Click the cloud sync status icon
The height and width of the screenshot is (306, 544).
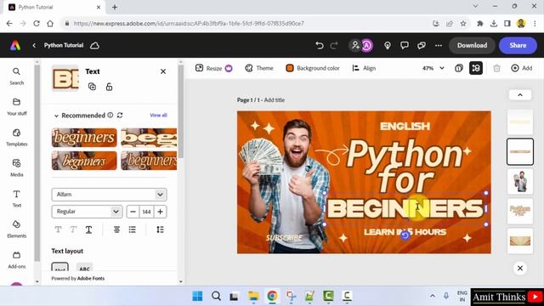point(94,45)
